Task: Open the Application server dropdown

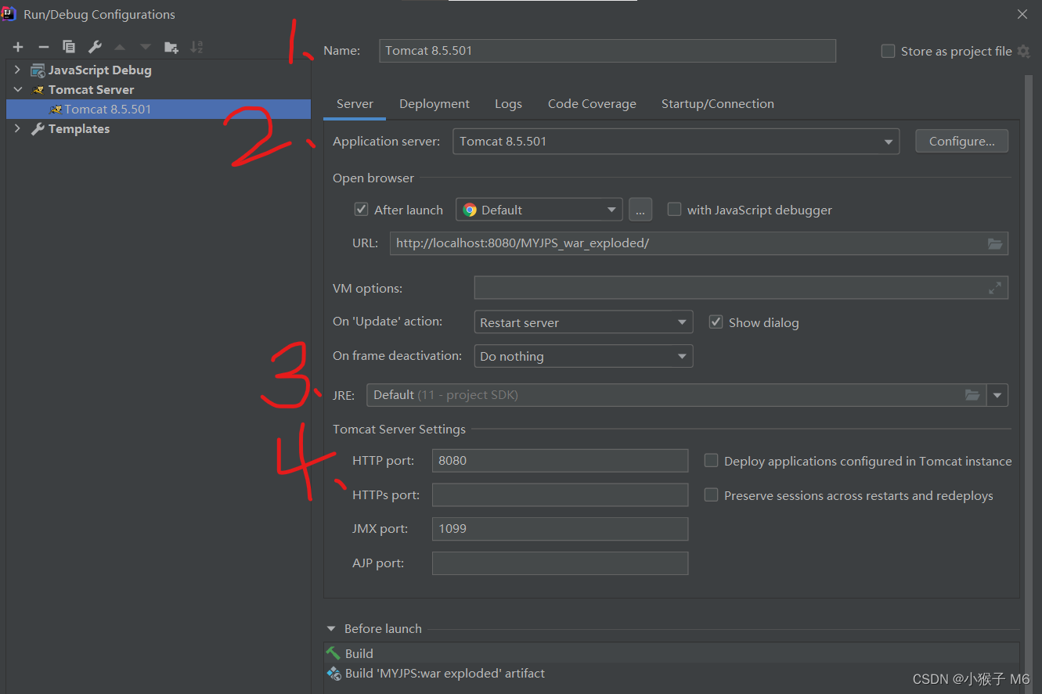Action: 676,142
